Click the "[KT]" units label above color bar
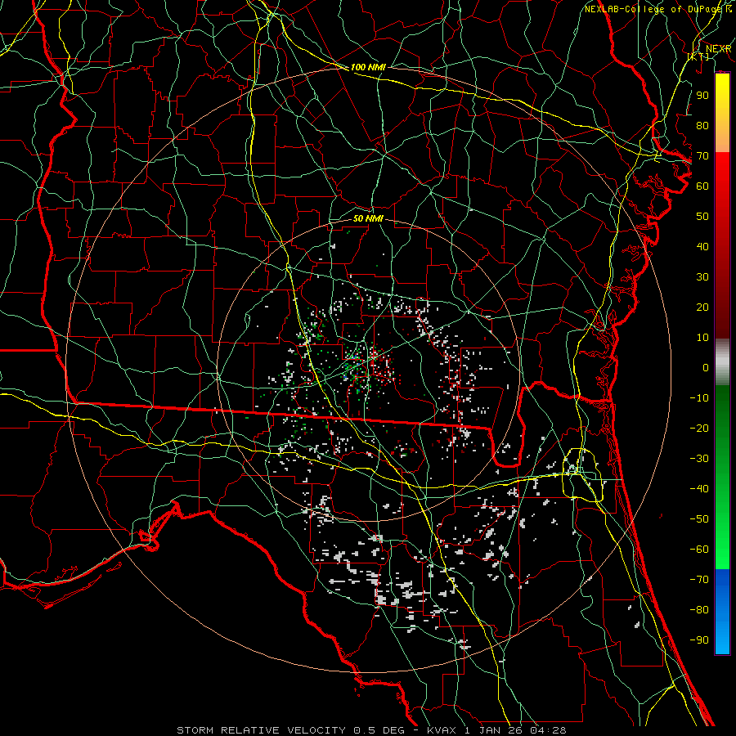 coord(698,56)
